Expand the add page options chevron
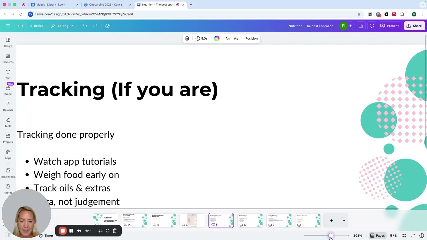427x240 pixels. point(344,220)
